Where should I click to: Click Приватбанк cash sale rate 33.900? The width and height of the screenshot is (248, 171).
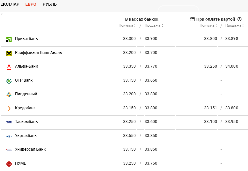click(x=151, y=39)
